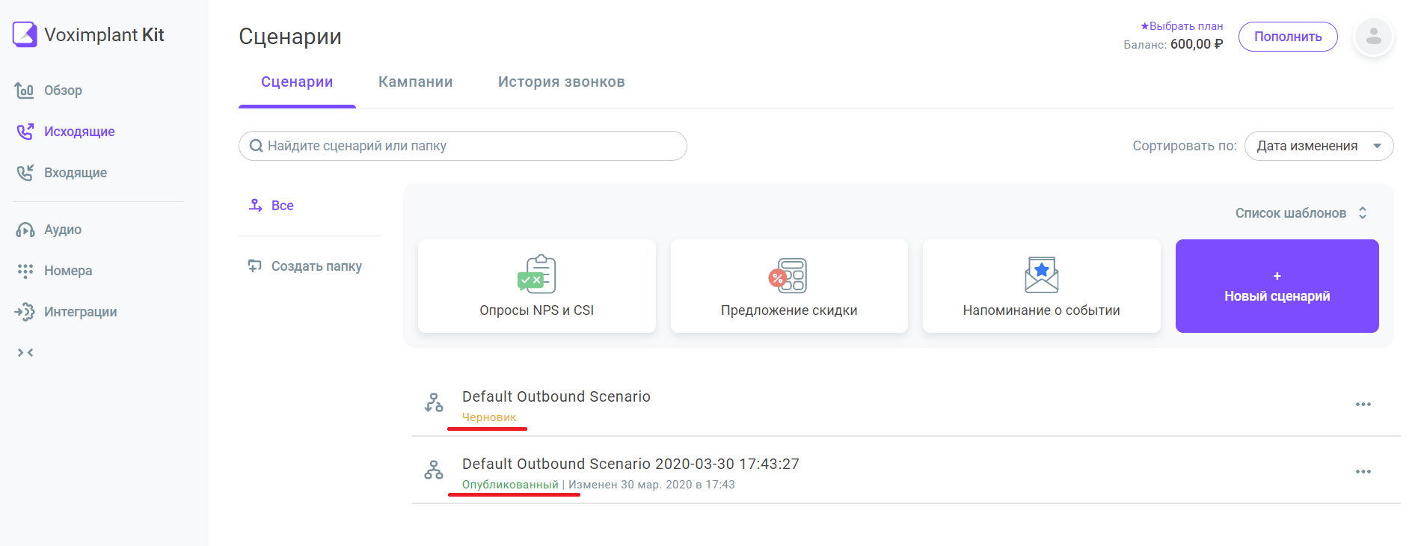Screen dimensions: 1424x546
Task: Click the draft scenario flow icon
Action: (x=434, y=402)
